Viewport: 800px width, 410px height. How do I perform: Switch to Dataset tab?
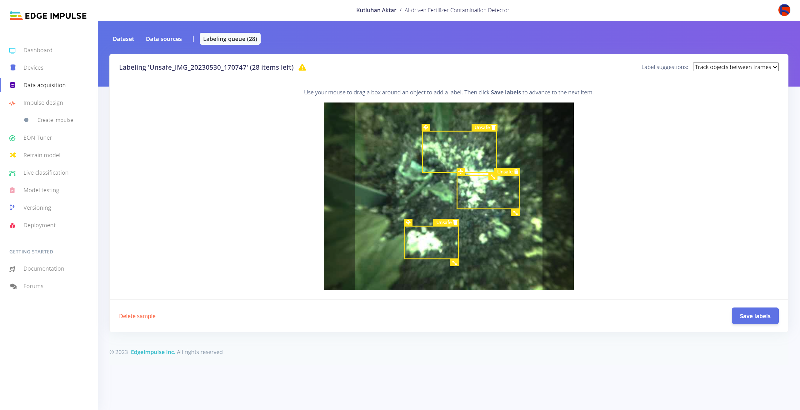tap(123, 39)
